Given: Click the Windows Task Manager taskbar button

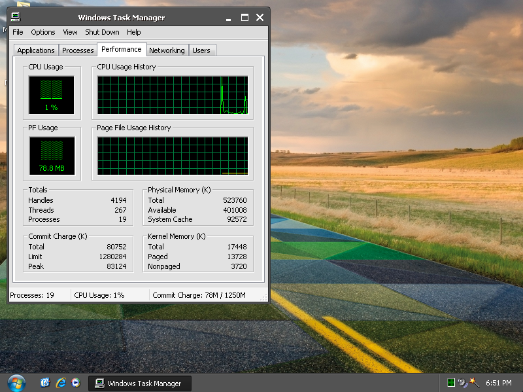Looking at the screenshot, I should point(139,383).
